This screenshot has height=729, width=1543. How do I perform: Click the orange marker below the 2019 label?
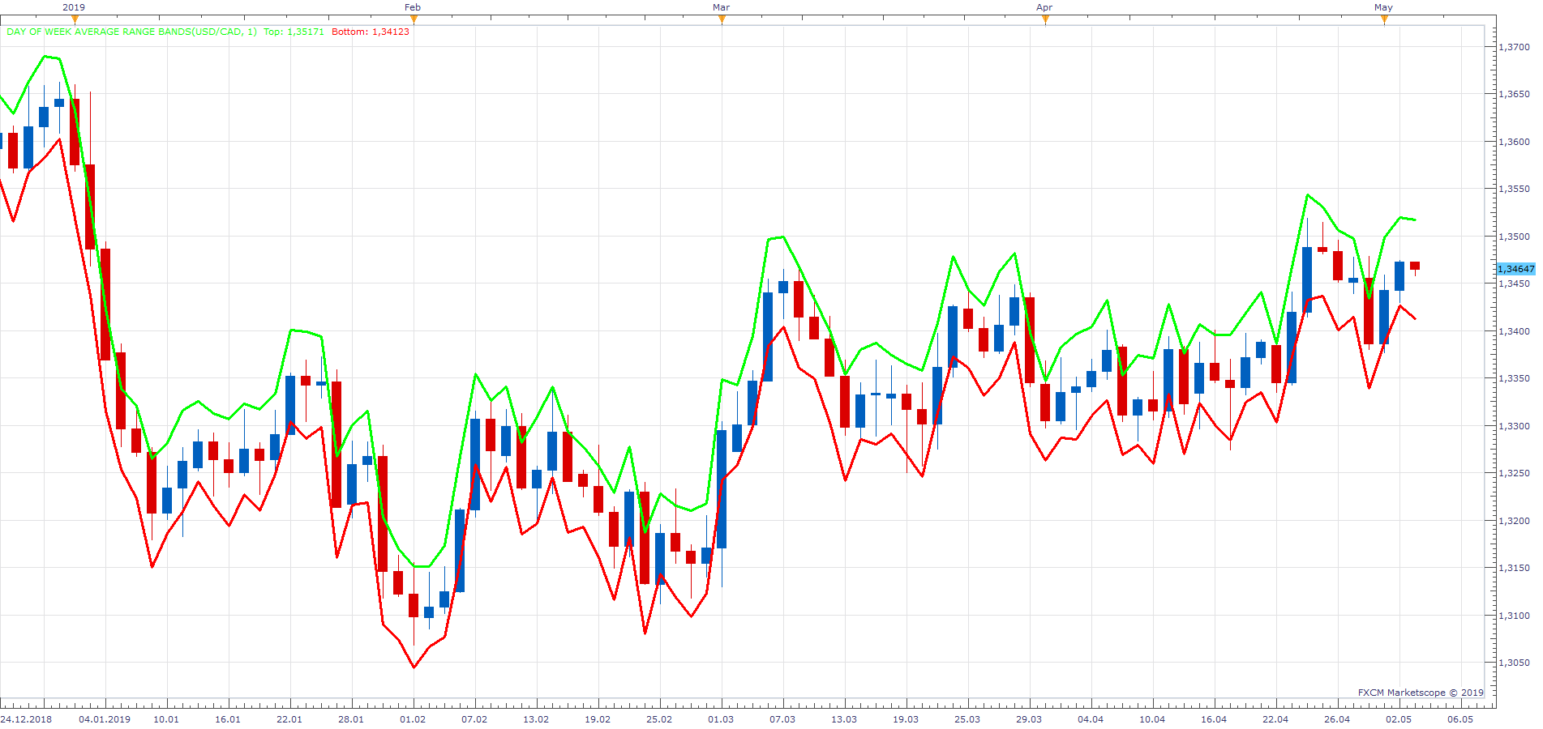click(x=75, y=19)
